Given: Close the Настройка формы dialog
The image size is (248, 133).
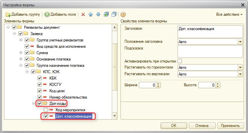Looking at the screenshot, I should tap(243, 5).
